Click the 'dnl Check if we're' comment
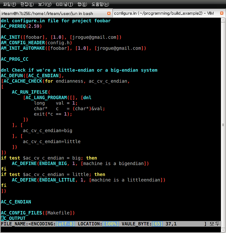 tap(79, 70)
